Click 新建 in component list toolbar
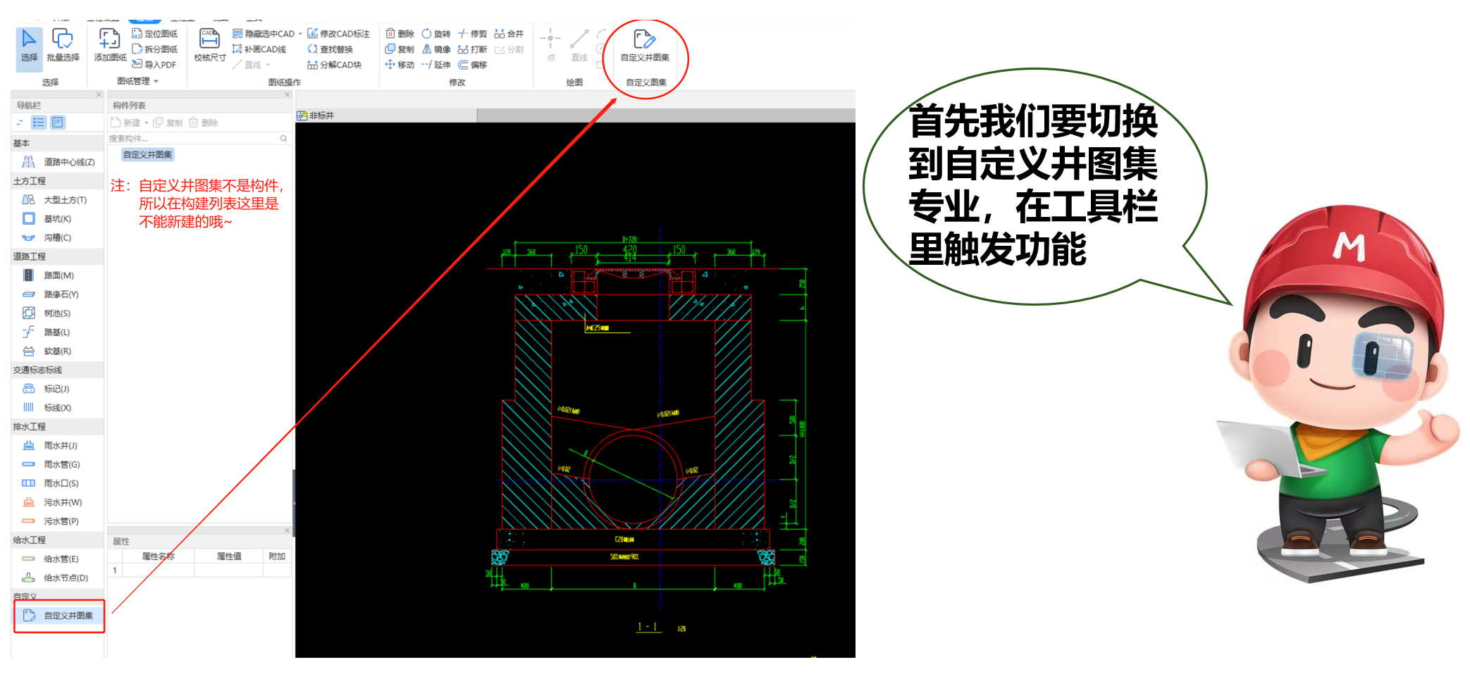Viewport: 1470px width, 674px height. pyautogui.click(x=125, y=123)
